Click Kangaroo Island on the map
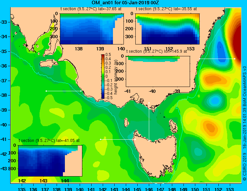Screen dimensions: 247x191 [49, 64]
